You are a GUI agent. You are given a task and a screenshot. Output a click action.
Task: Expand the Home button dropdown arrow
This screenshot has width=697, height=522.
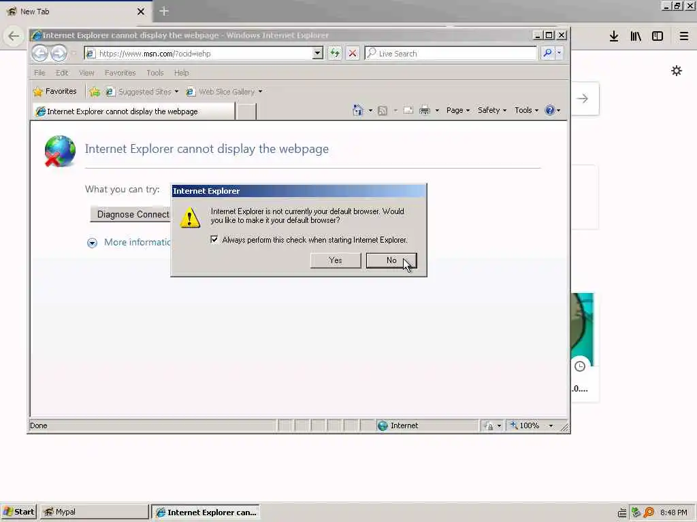[370, 111]
